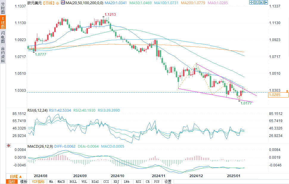Switch to the 分时图 side tab
This screenshot has width=289, height=184.
pos(3,8)
